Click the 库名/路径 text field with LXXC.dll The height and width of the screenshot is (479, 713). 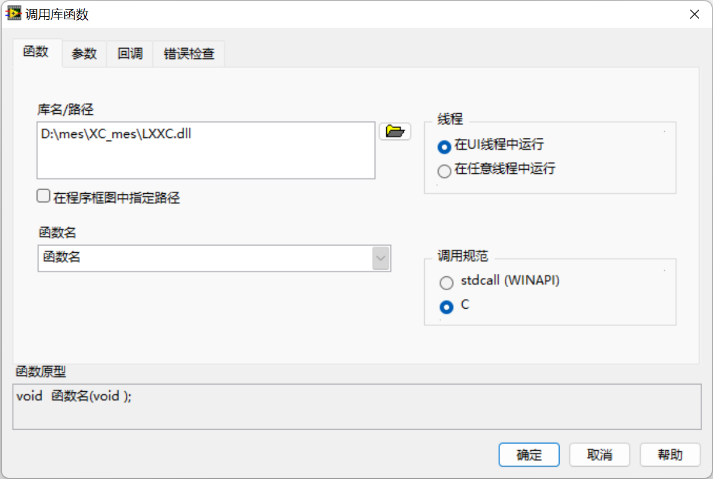[206, 150]
